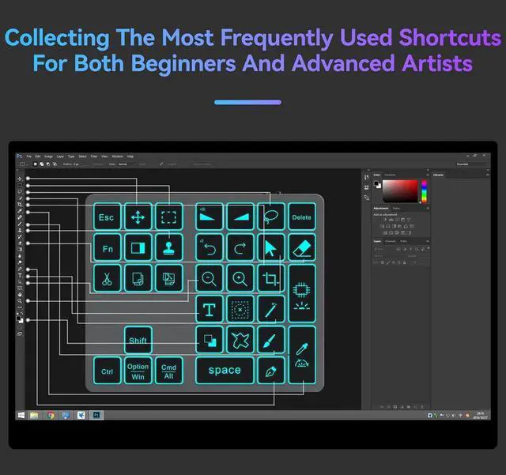Click the Shift key on keypad
The width and height of the screenshot is (506, 475).
[x=138, y=340]
